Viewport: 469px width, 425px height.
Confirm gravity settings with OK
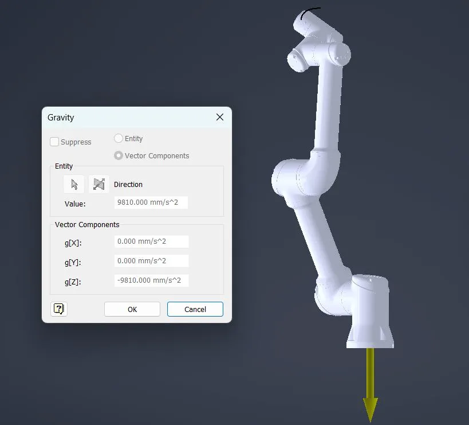132,309
